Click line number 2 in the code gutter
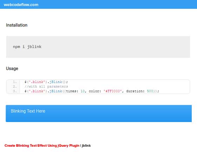 15,86
